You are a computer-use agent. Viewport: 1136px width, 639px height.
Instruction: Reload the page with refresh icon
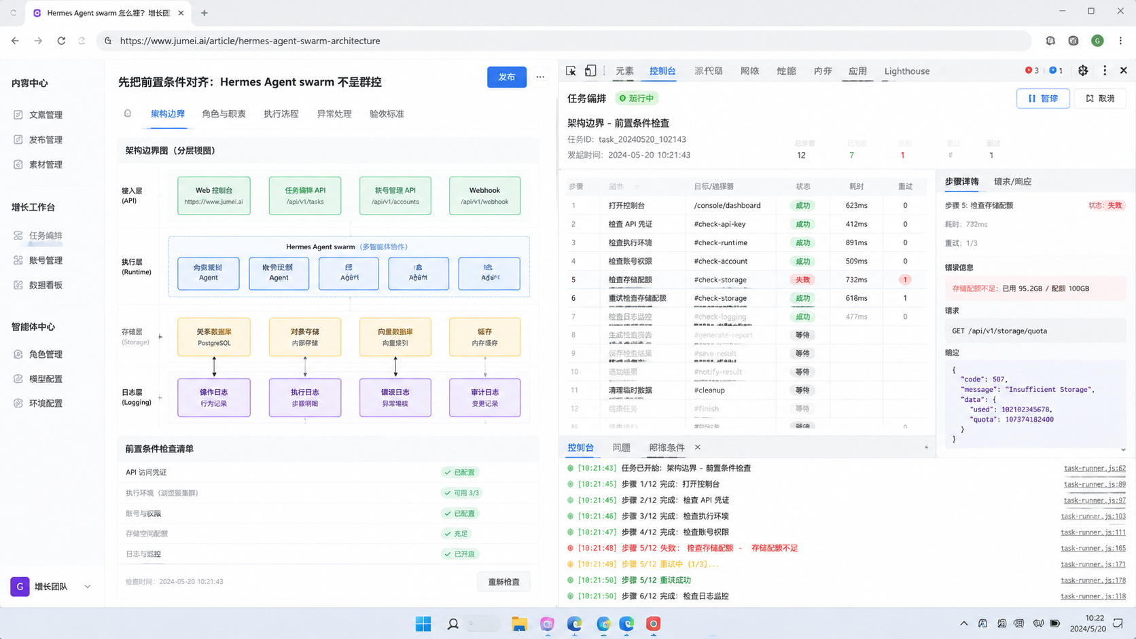point(61,41)
